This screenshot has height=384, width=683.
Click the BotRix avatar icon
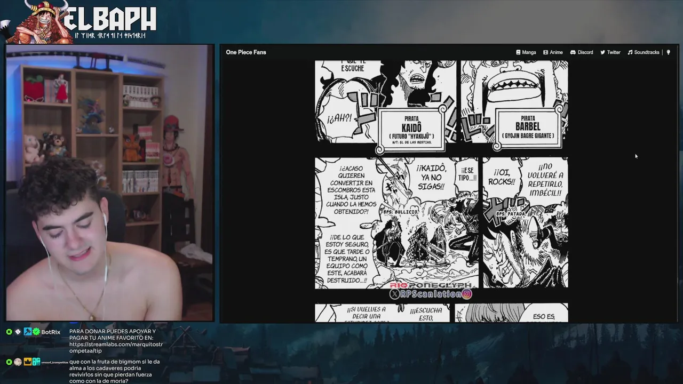point(18,332)
